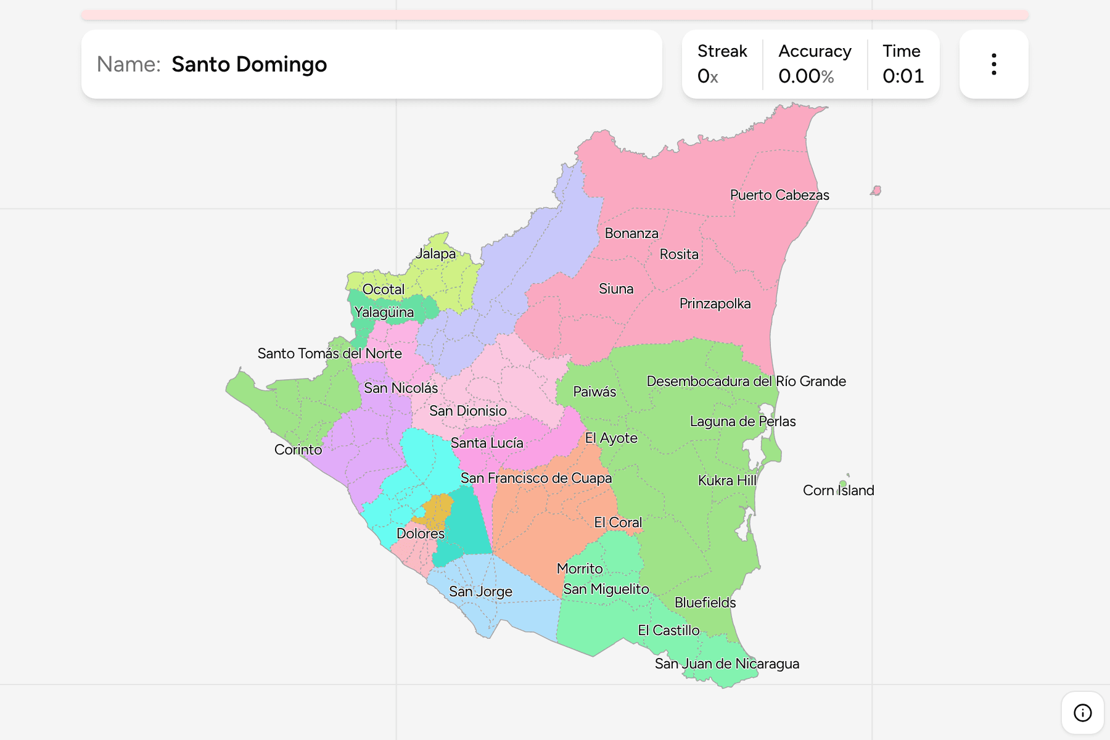Select the Streak counter in stats panel
This screenshot has width=1110, height=740.
(x=722, y=64)
